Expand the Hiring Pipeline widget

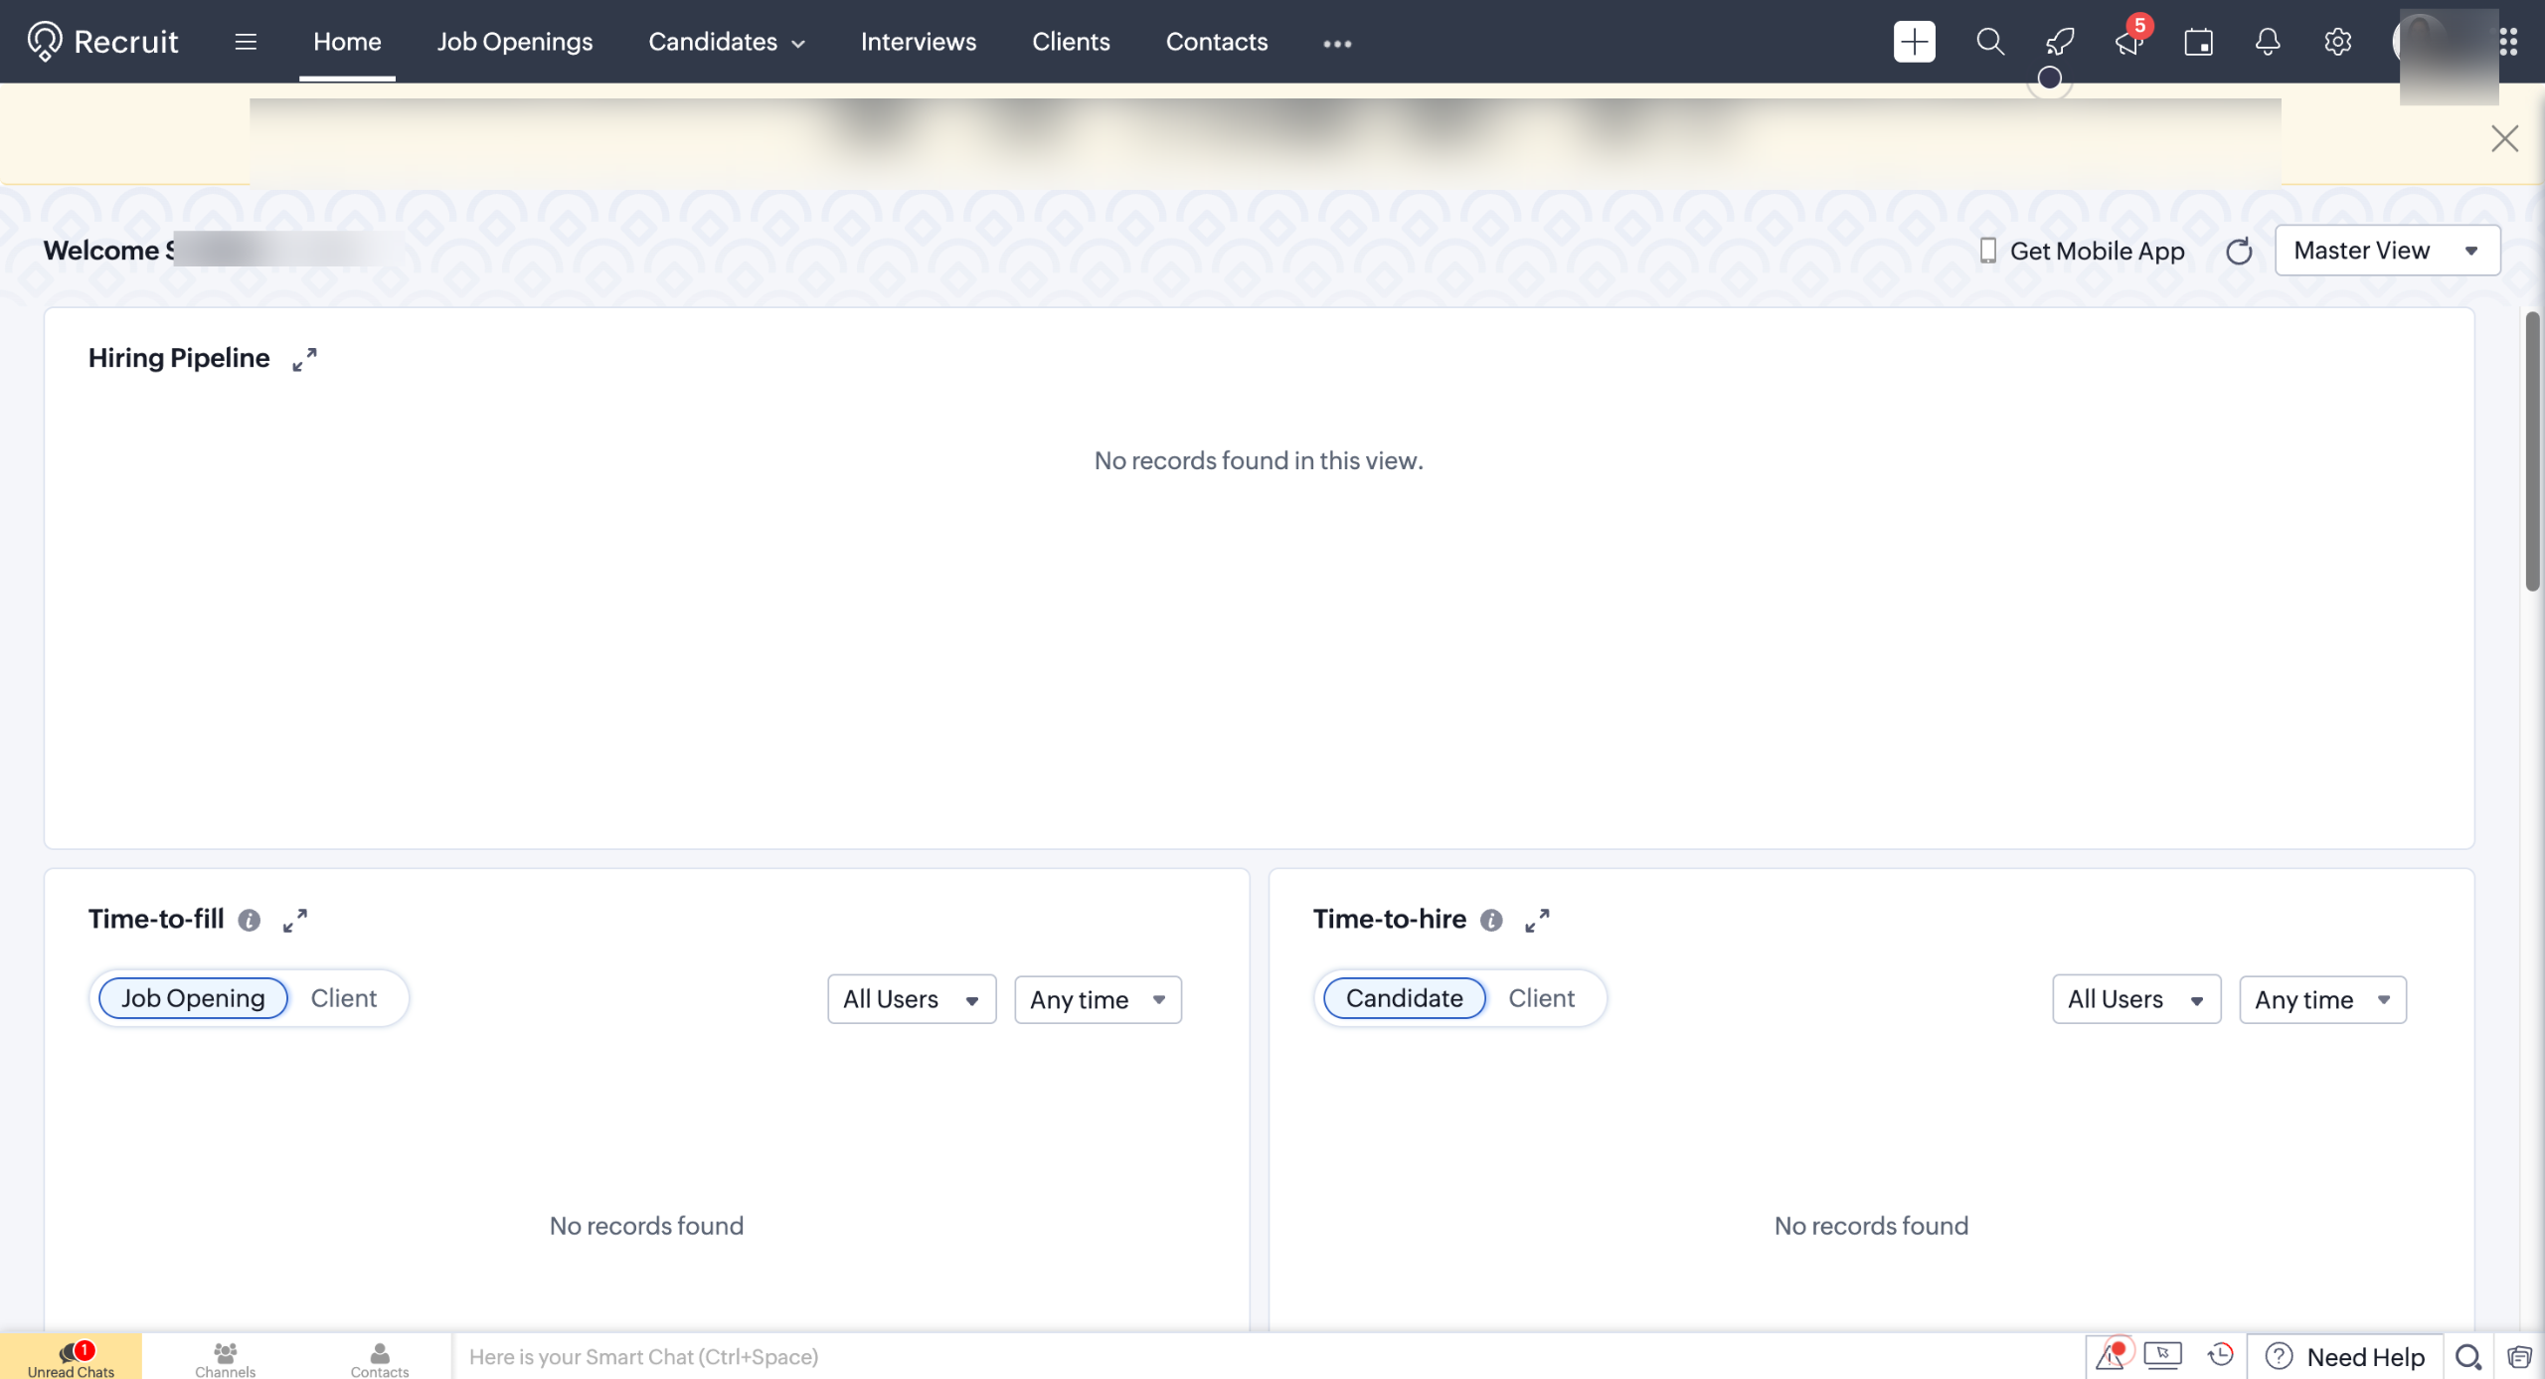[304, 359]
